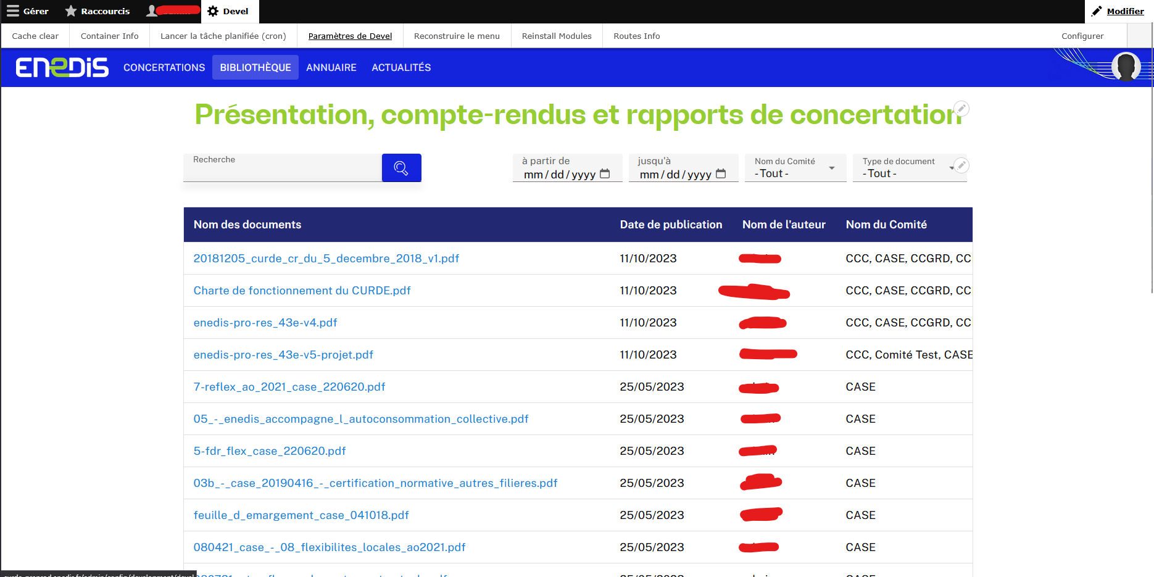This screenshot has height=577, width=1154.
Task: Open 20181205_curde_cr_du_5_decembre_2018_v1.pdf
Action: point(326,259)
